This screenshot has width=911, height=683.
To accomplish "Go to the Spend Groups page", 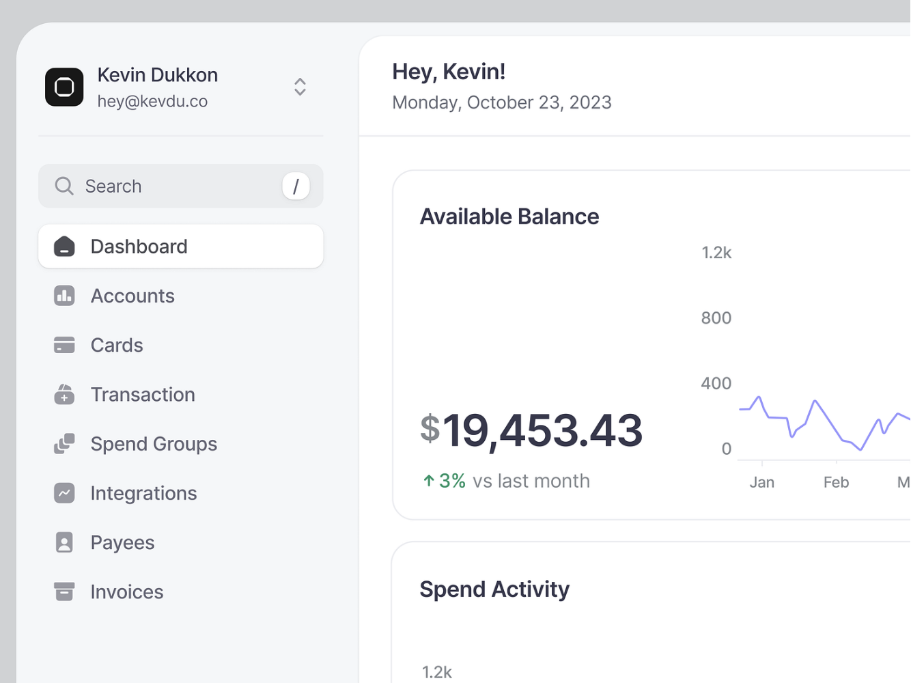I will point(154,444).
